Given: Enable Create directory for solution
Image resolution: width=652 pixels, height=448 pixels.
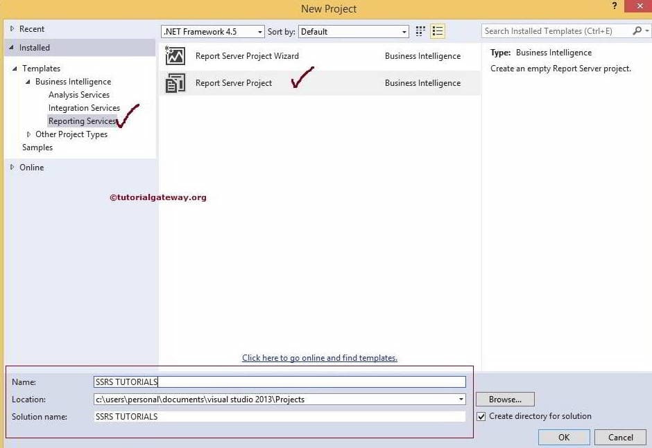Looking at the screenshot, I should point(481,415).
